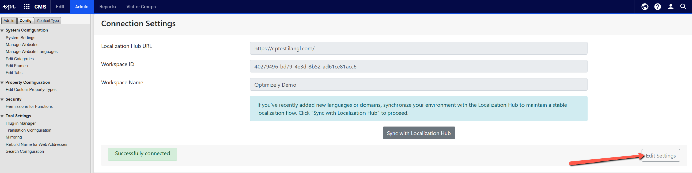Screen dimensions: 692x173
Task: Open the user profile icon
Action: coord(670,7)
